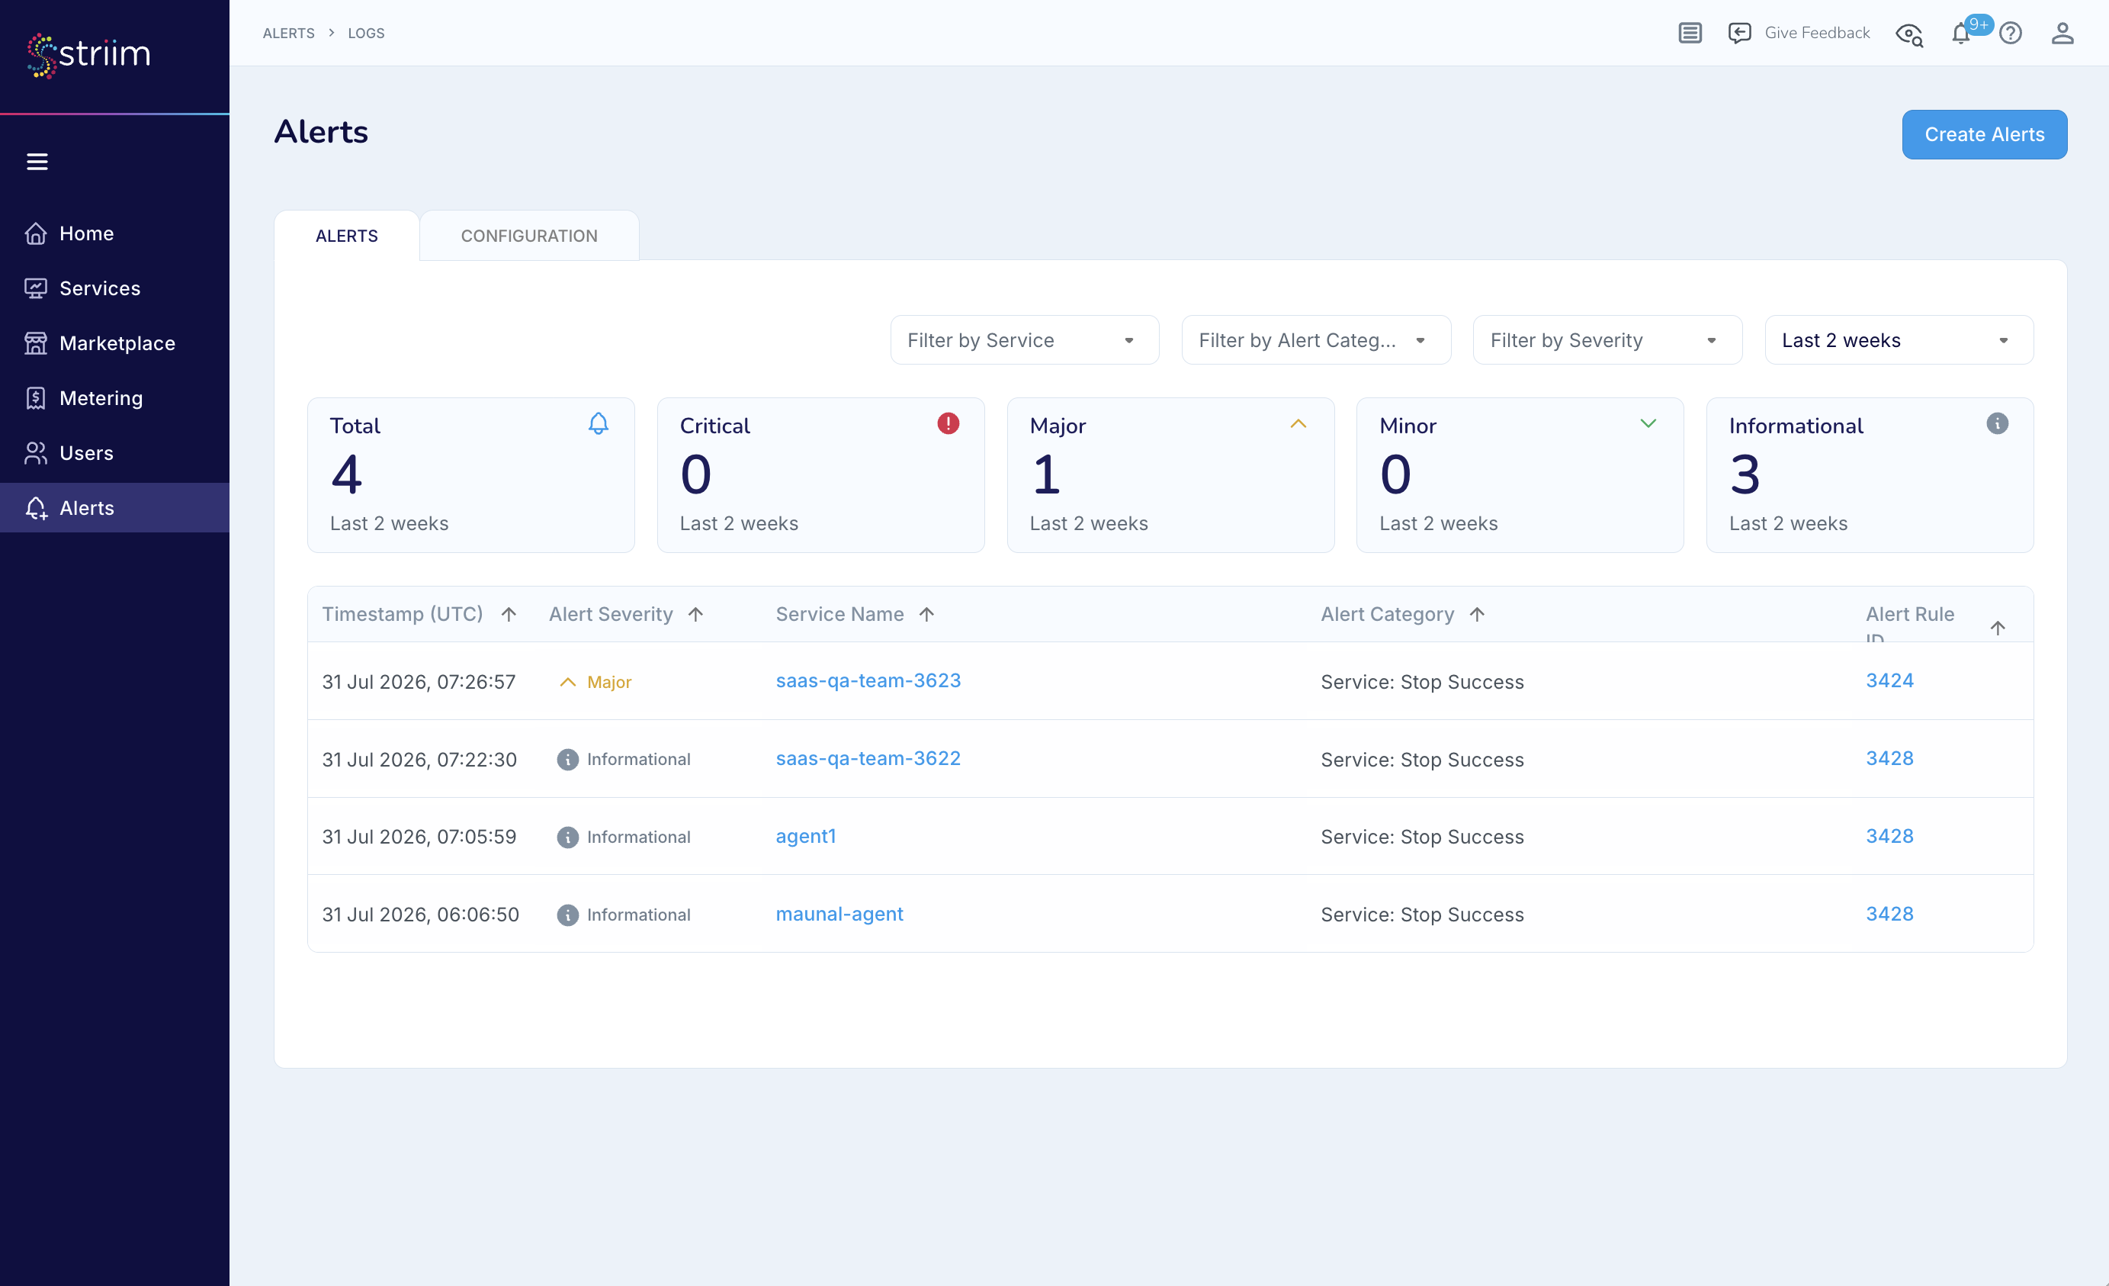Sort by Alert Rule ID arrow
This screenshot has height=1286, width=2109.
[1997, 628]
